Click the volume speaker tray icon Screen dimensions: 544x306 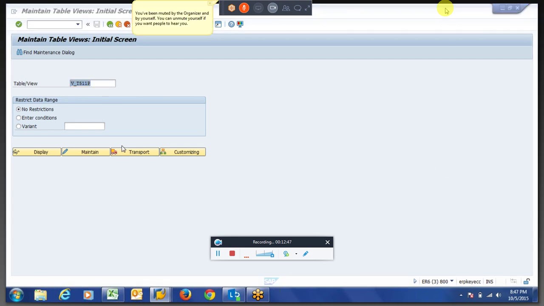(x=498, y=295)
